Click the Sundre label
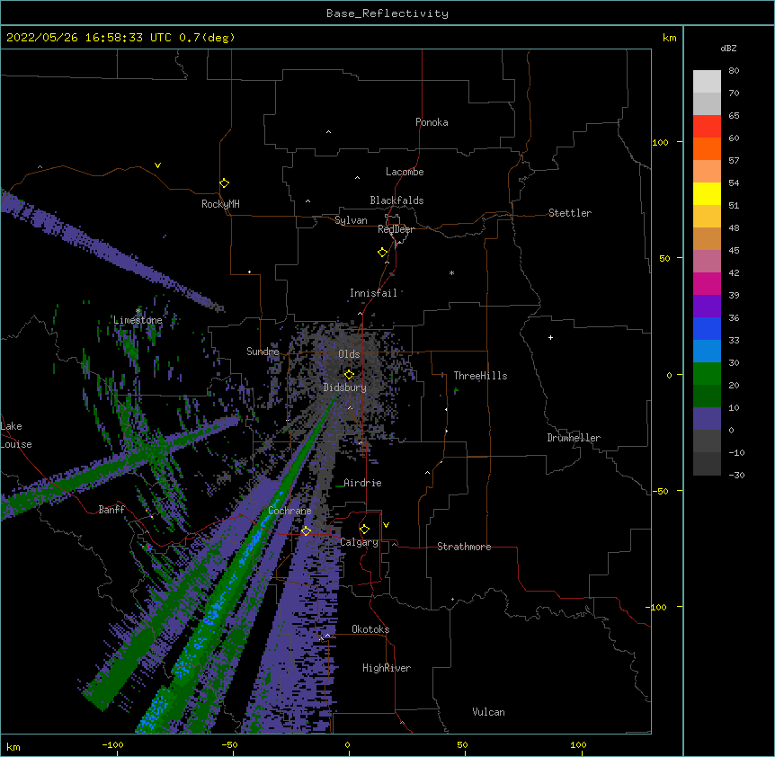Image resolution: width=775 pixels, height=757 pixels. (x=263, y=352)
